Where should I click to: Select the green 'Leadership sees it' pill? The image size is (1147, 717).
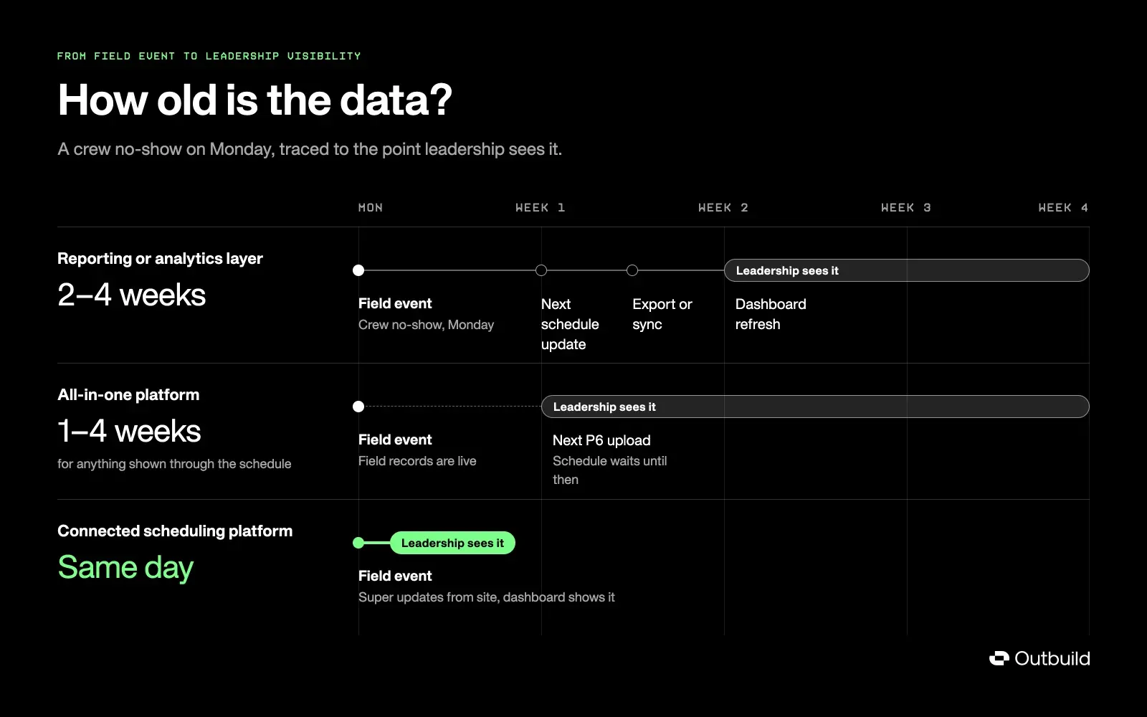coord(452,543)
